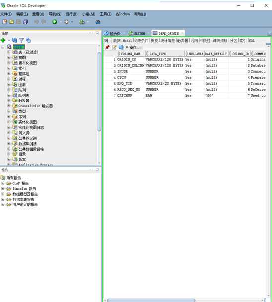Click the Save All toolbar icon

point(25,22)
